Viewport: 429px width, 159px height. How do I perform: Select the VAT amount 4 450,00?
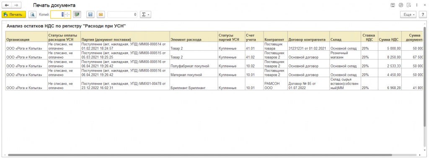click(390, 72)
